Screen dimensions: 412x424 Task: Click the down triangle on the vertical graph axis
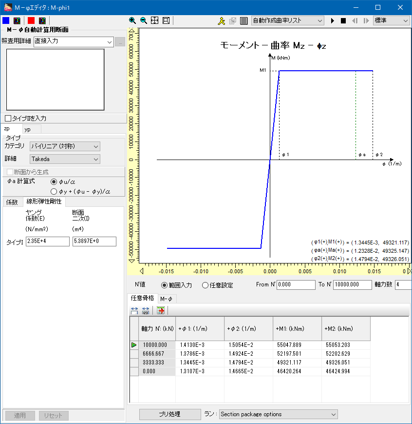coord(132,261)
